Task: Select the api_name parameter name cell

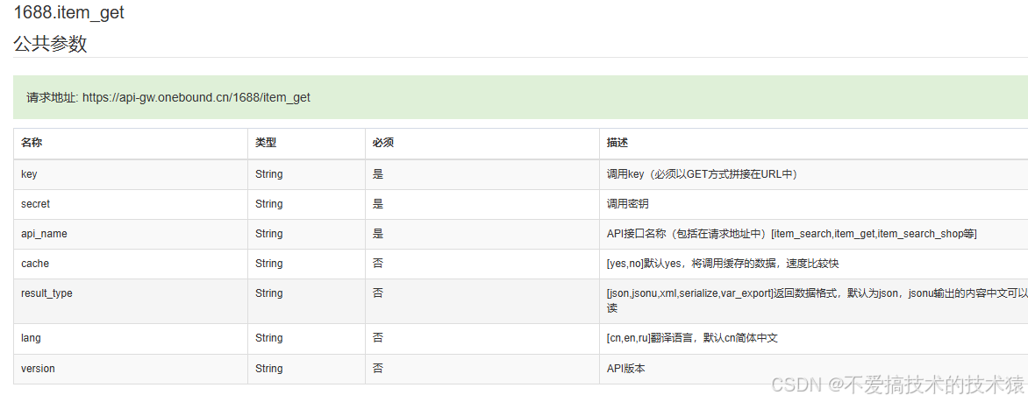Action: point(131,234)
